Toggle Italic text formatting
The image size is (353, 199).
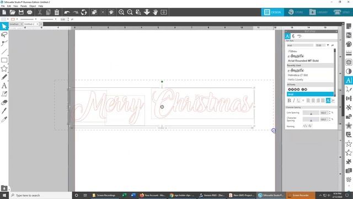(294, 101)
